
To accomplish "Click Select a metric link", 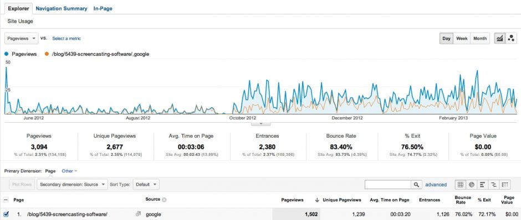I will (67, 39).
